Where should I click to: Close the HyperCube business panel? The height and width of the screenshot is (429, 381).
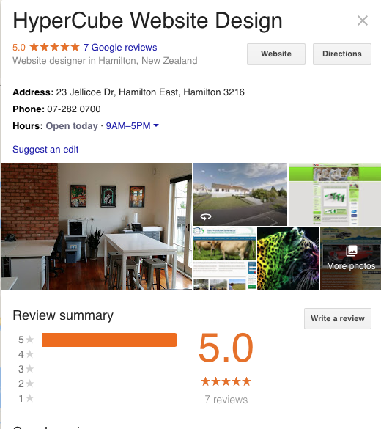point(363,21)
